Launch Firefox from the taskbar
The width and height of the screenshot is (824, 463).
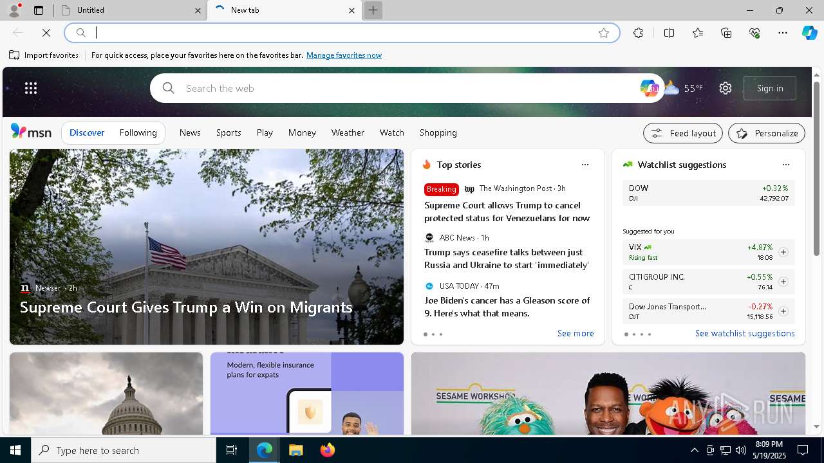327,450
